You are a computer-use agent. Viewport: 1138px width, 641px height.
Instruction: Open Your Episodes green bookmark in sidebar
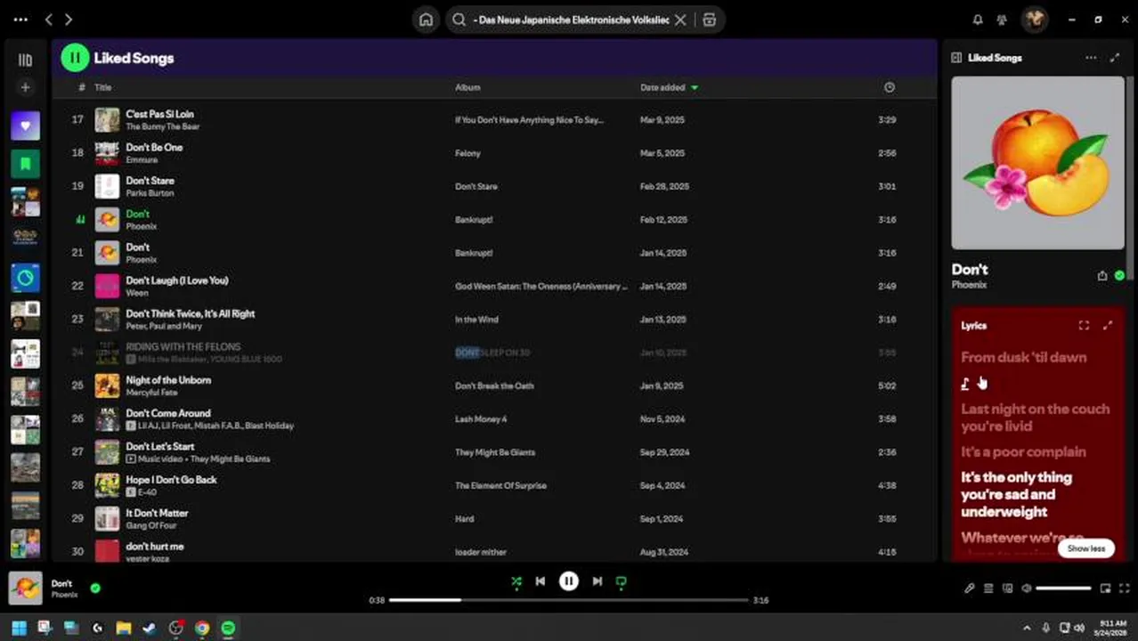(25, 164)
